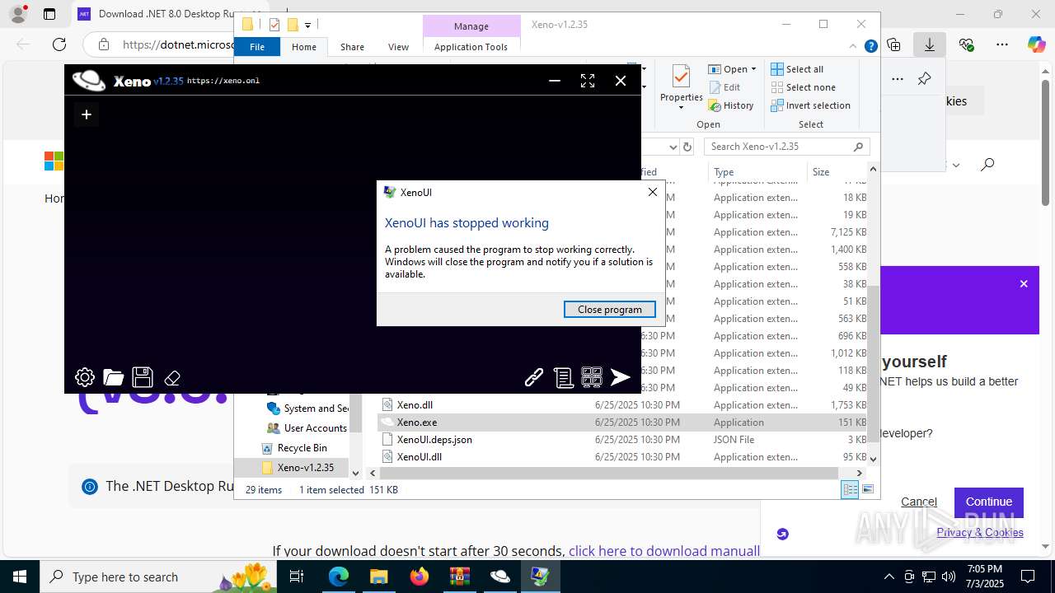
Task: Close the XenoUI error dialog
Action: click(x=653, y=192)
